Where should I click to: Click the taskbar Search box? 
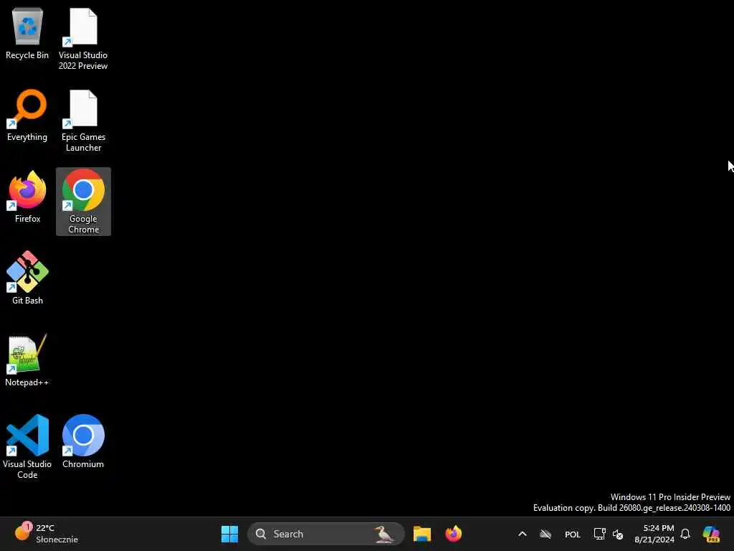pyautogui.click(x=326, y=534)
